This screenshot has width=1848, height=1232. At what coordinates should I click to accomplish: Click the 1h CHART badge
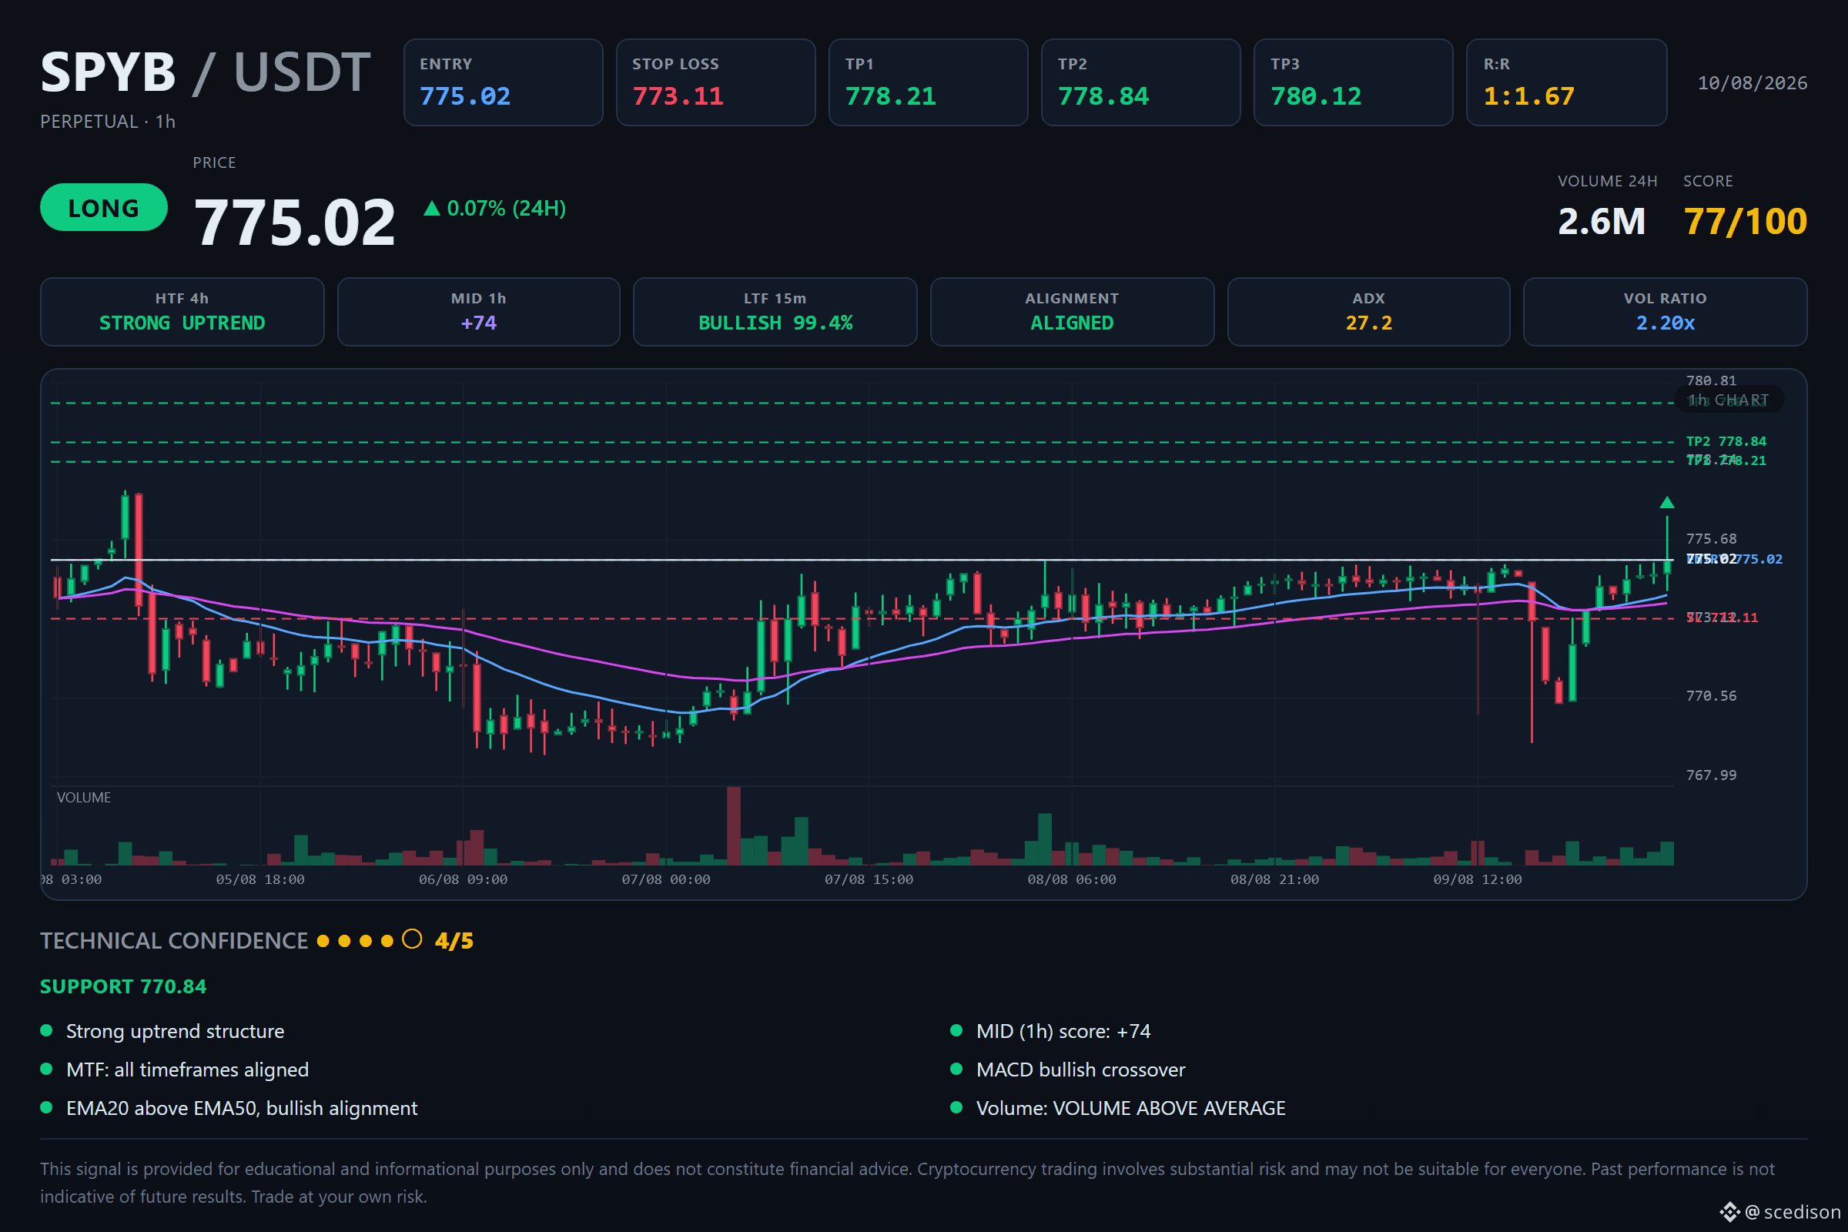coord(1729,400)
